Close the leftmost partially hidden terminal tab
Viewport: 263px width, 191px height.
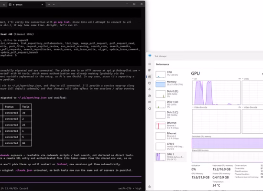(x=4, y=5)
